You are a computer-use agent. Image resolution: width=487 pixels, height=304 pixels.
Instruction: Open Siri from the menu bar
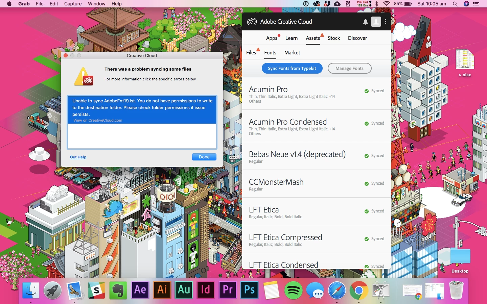point(466,4)
